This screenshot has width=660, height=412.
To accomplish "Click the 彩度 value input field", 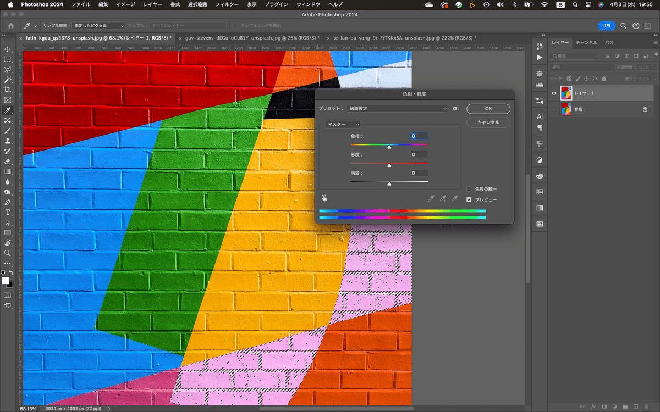I will 419,154.
